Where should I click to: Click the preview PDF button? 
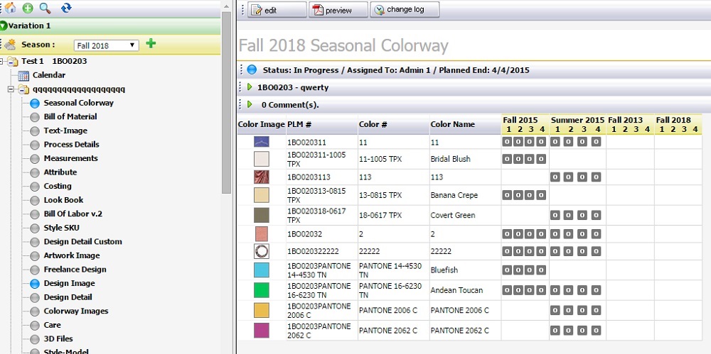338,10
